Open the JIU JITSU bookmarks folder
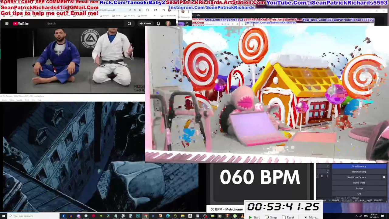The image size is (389, 219). coord(130,16)
